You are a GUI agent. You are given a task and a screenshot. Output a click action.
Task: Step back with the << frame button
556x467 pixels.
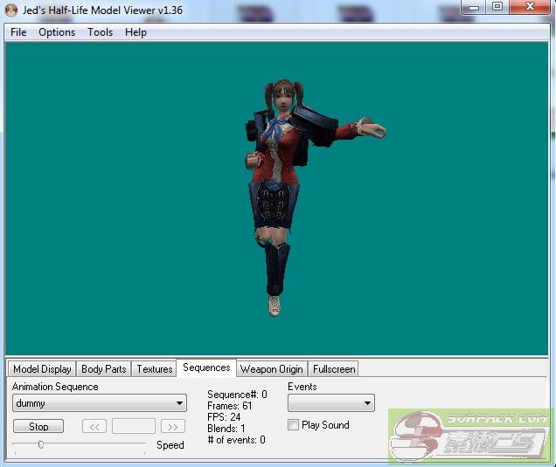(x=94, y=427)
